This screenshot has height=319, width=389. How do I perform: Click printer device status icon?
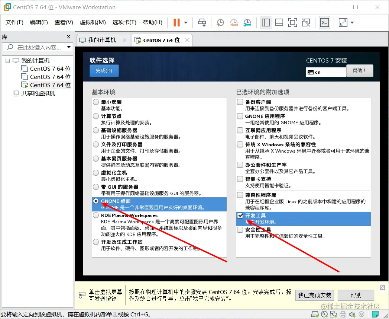tap(343, 314)
